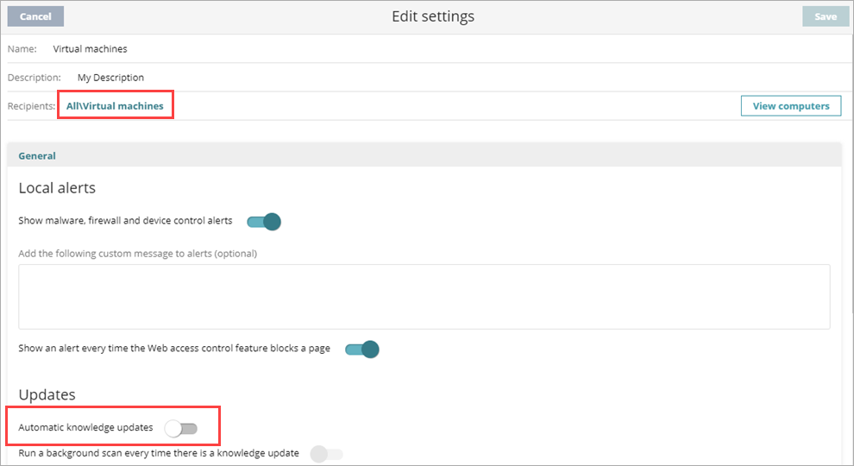Click the Updates heading
Screen dimensions: 854x466
[x=47, y=394]
